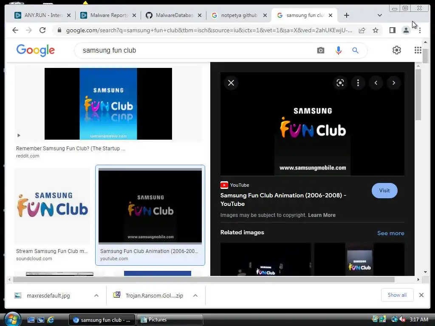
Task: Open Pictures window from taskbar
Action: (x=170, y=320)
